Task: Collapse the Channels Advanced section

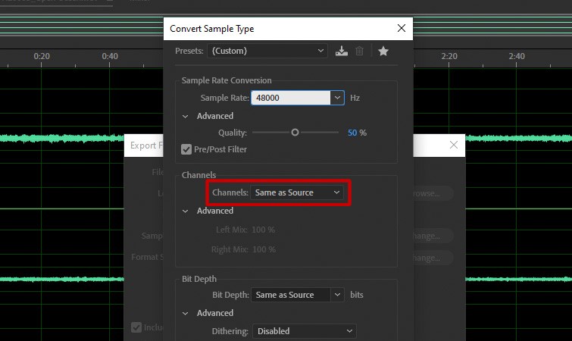Action: (x=186, y=211)
